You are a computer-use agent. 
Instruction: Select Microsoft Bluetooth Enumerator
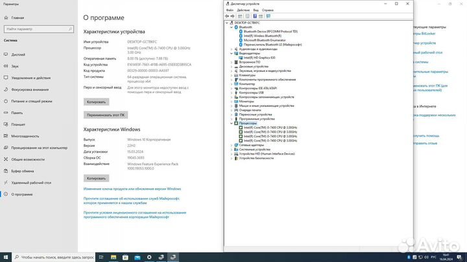point(265,40)
